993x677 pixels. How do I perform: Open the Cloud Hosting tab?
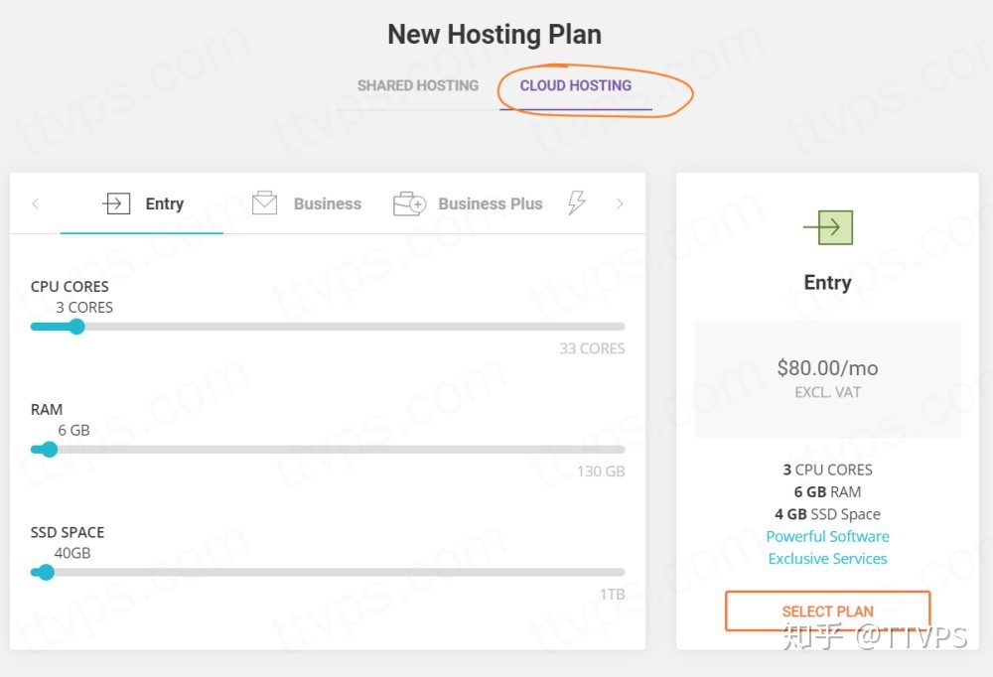(x=575, y=85)
